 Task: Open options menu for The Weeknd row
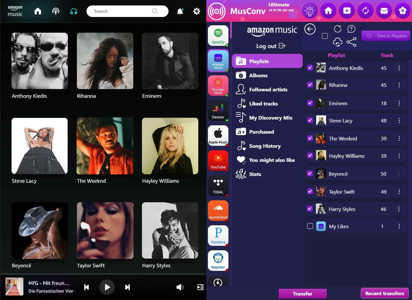pos(399,138)
